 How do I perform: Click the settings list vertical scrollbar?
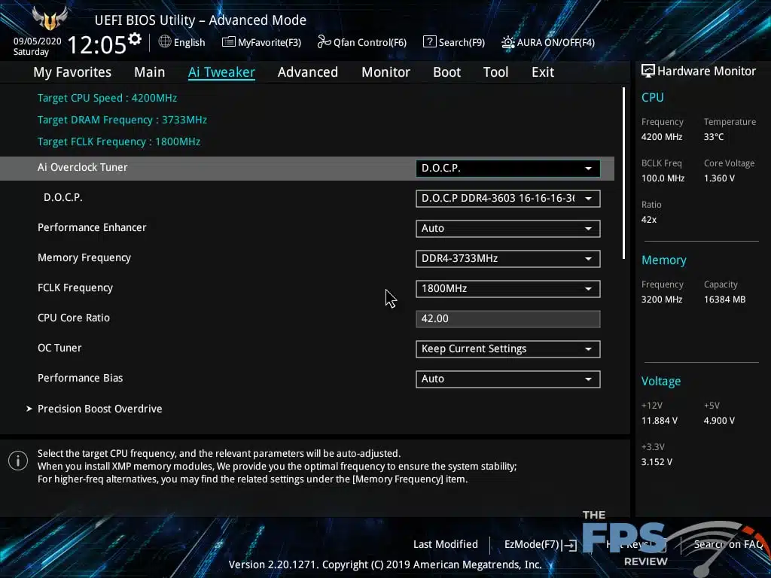point(623,173)
